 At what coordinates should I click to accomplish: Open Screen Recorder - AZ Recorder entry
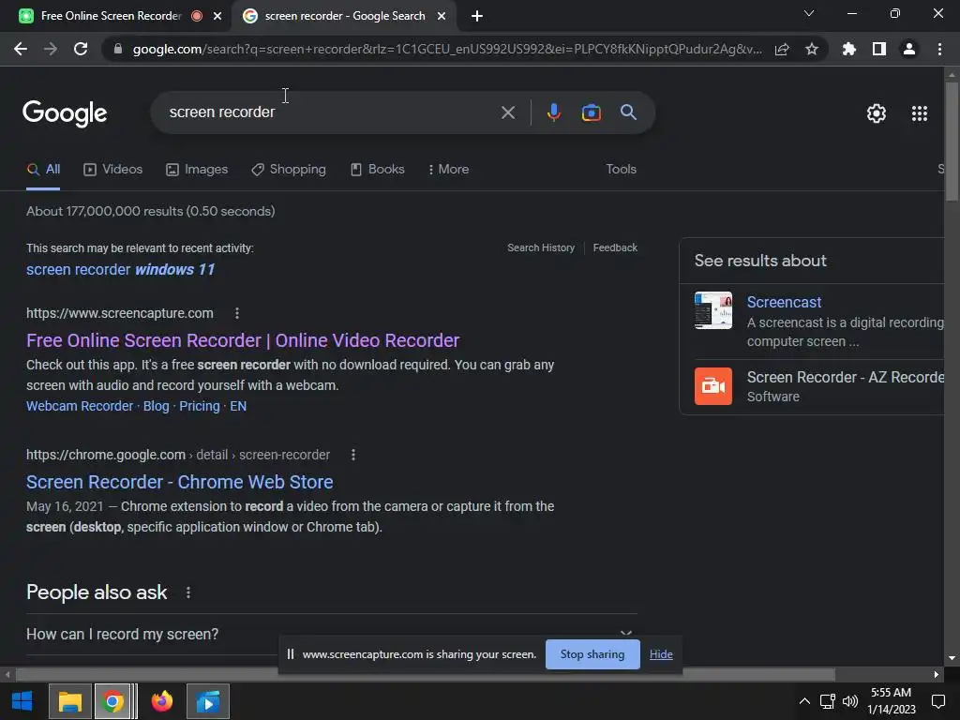845,377
